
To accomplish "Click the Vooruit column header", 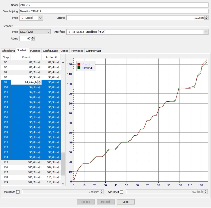I will point(26,57).
